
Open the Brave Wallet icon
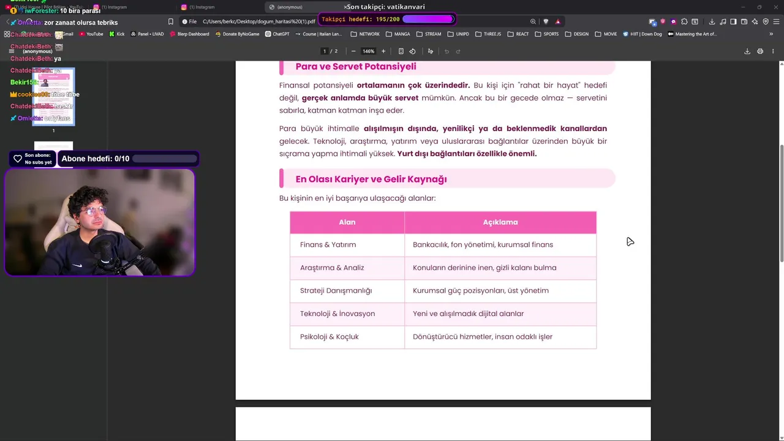pyautogui.click(x=744, y=21)
